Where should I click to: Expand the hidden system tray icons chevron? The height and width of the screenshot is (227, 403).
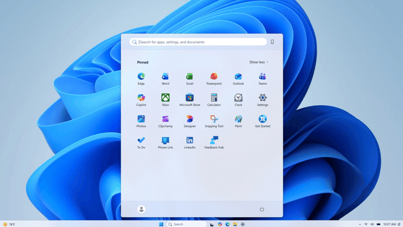pos(360,225)
